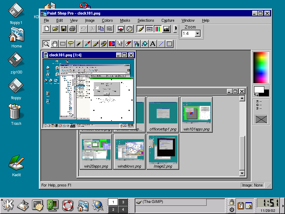Select the Zoom magnifier tool
Viewport: 285px width, 214px height.
pyautogui.click(x=46, y=44)
